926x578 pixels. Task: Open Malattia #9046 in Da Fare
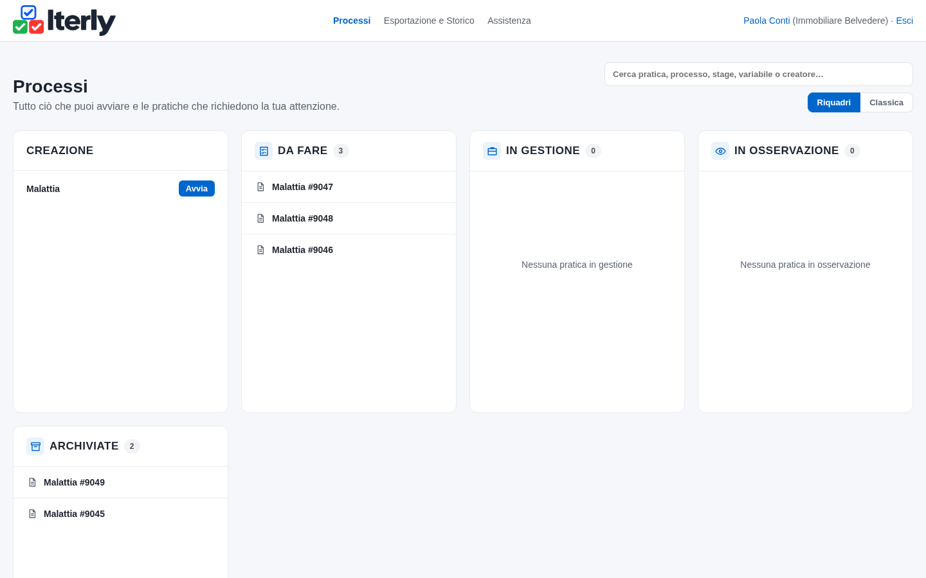(349, 250)
